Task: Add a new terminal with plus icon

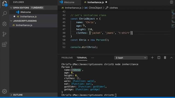Action: [152, 58]
